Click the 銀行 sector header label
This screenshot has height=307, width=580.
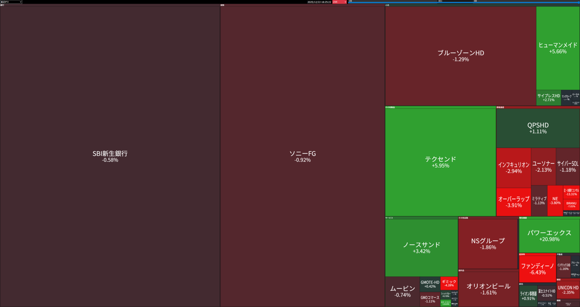tap(2, 5)
